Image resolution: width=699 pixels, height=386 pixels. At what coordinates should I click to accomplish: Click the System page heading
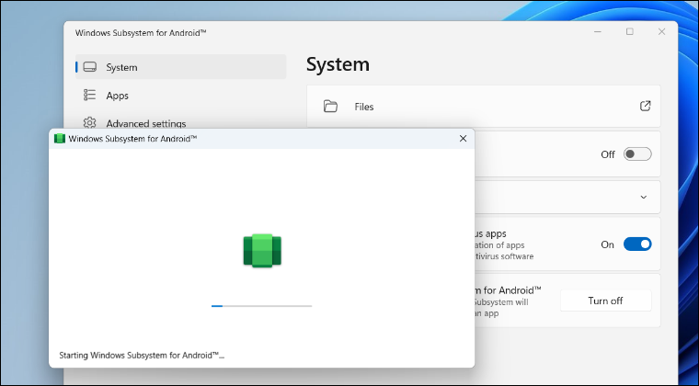point(338,64)
